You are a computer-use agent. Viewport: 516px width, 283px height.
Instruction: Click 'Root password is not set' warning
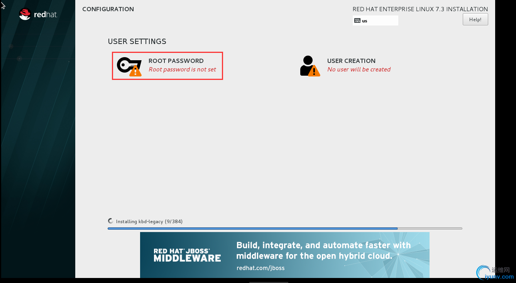(182, 69)
